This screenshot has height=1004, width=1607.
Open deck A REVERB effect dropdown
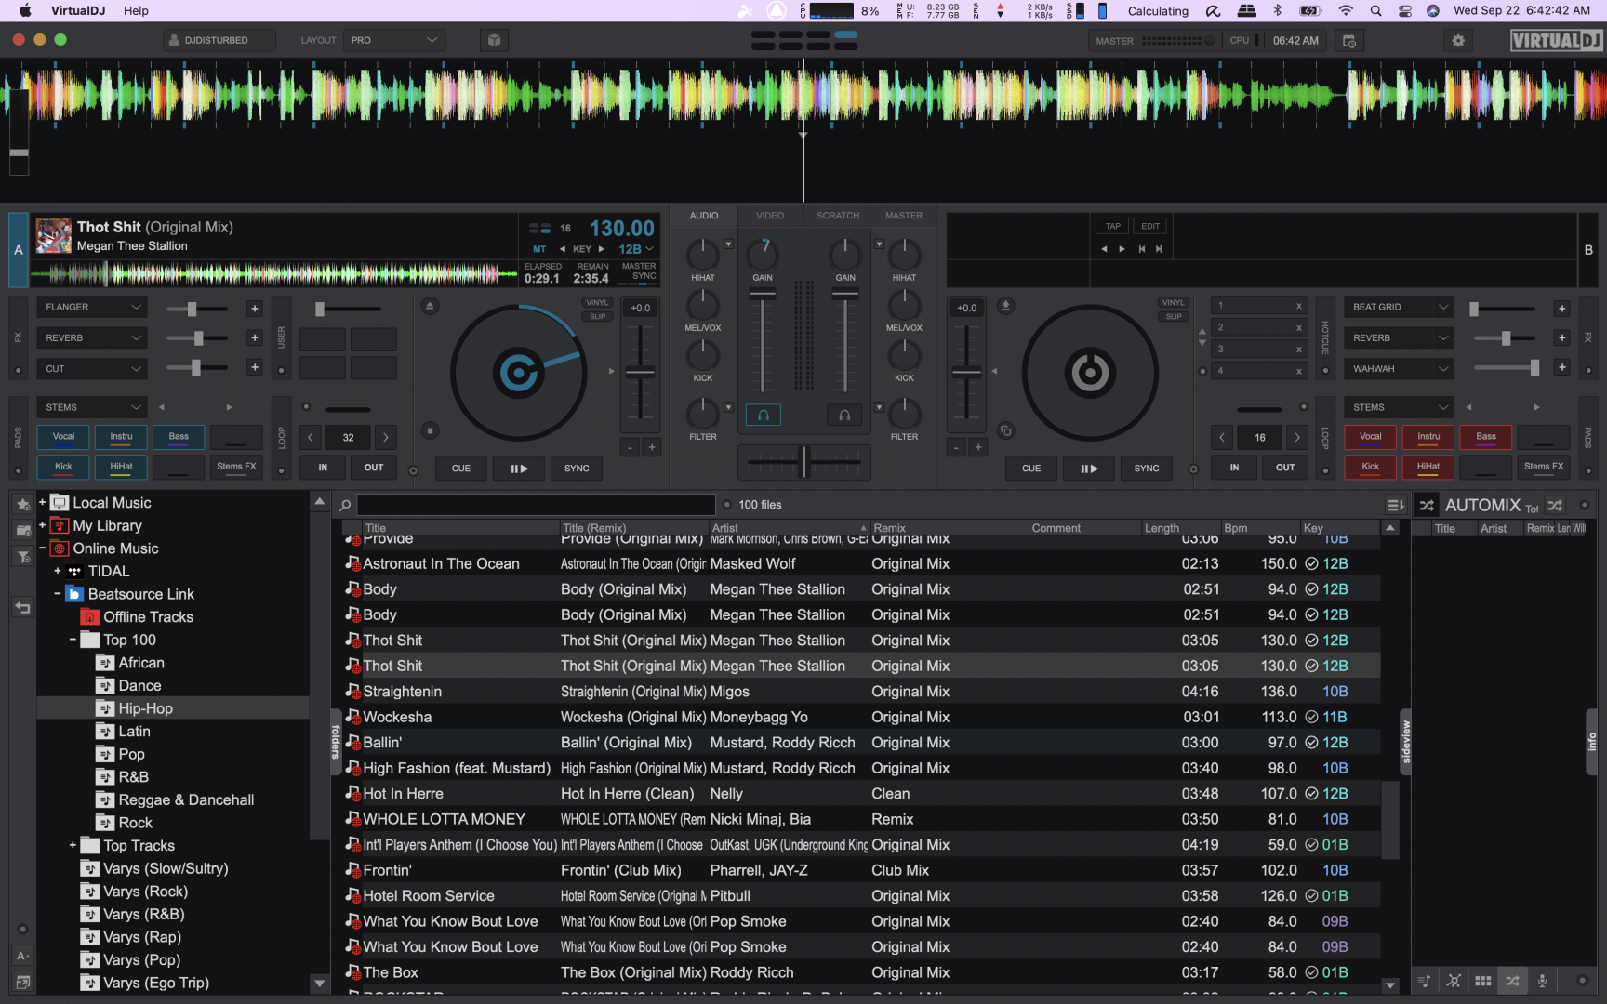[x=91, y=338]
